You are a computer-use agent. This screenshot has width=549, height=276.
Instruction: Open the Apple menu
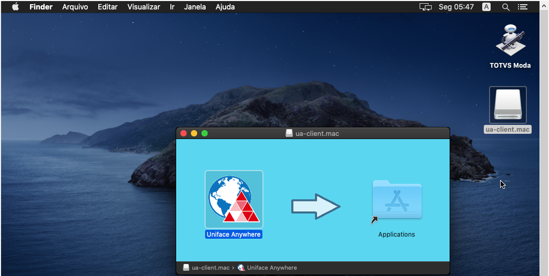click(x=15, y=7)
